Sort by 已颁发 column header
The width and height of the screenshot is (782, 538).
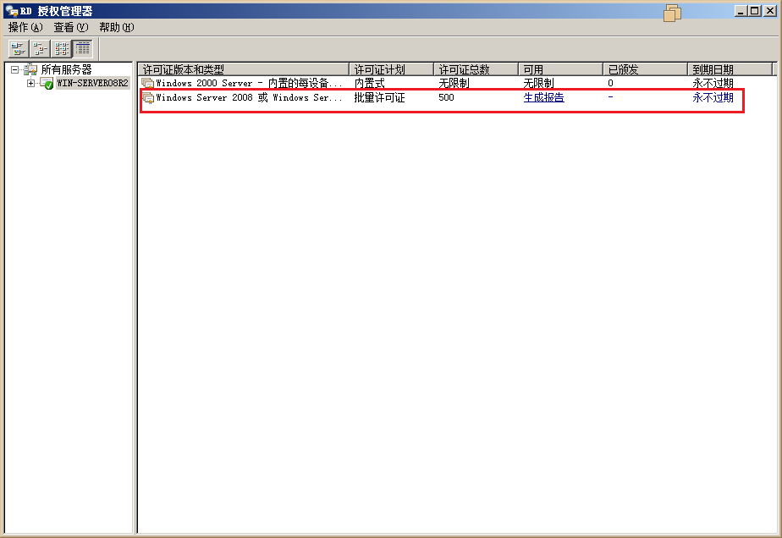click(646, 69)
